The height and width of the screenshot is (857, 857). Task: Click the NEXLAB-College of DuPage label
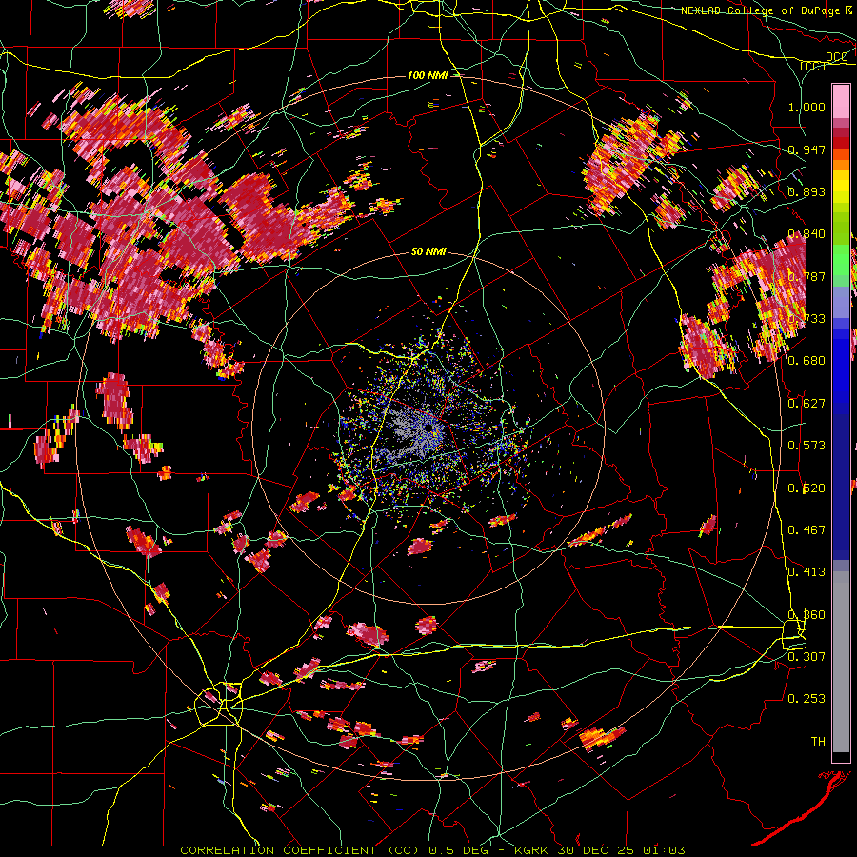[x=762, y=10]
